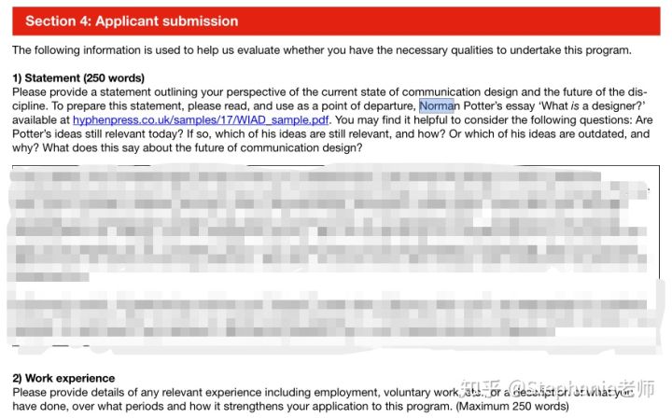This screenshot has width=672, height=418.
Task: Click the highlighted word "Norman"
Action: point(436,105)
